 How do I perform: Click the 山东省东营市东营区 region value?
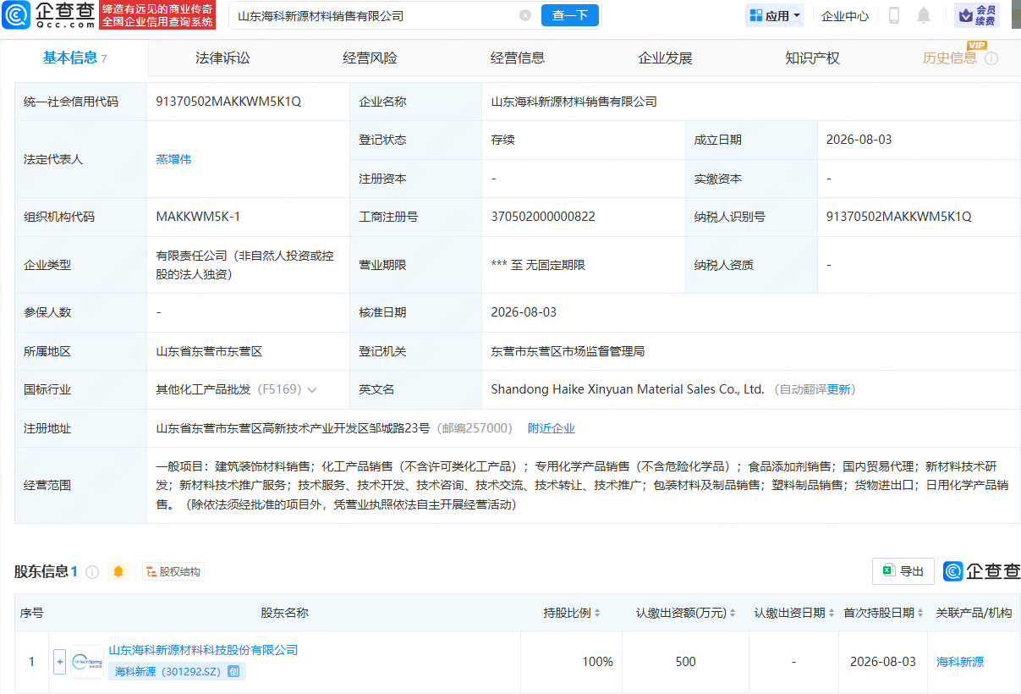[209, 351]
